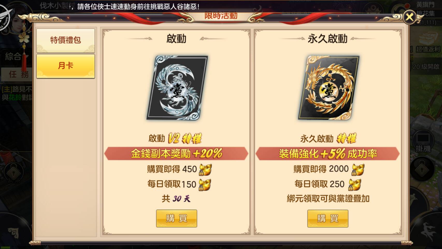This screenshot has height=249, width=442.
Task: Open the 特價禮包 tab
Action: point(66,40)
